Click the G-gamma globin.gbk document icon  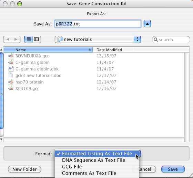tap(11, 69)
